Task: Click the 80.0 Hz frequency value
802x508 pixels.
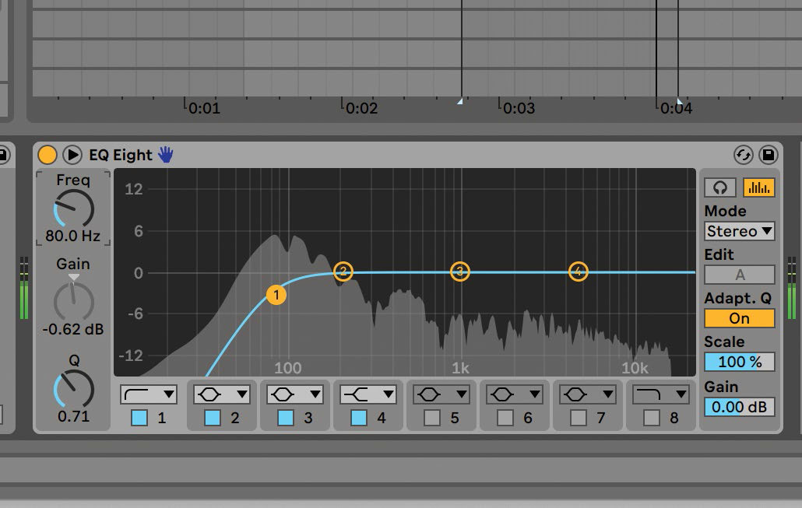Action: click(72, 236)
